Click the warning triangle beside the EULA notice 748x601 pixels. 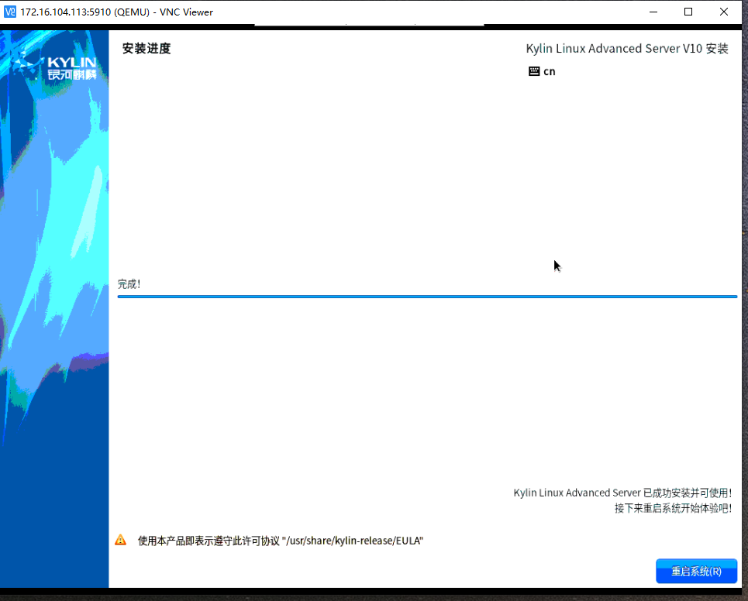click(120, 540)
